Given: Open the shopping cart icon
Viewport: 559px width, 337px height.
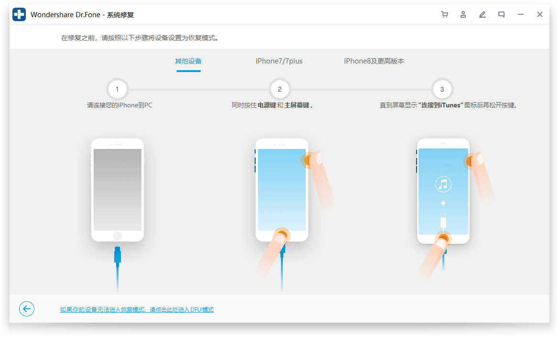Looking at the screenshot, I should tap(444, 15).
